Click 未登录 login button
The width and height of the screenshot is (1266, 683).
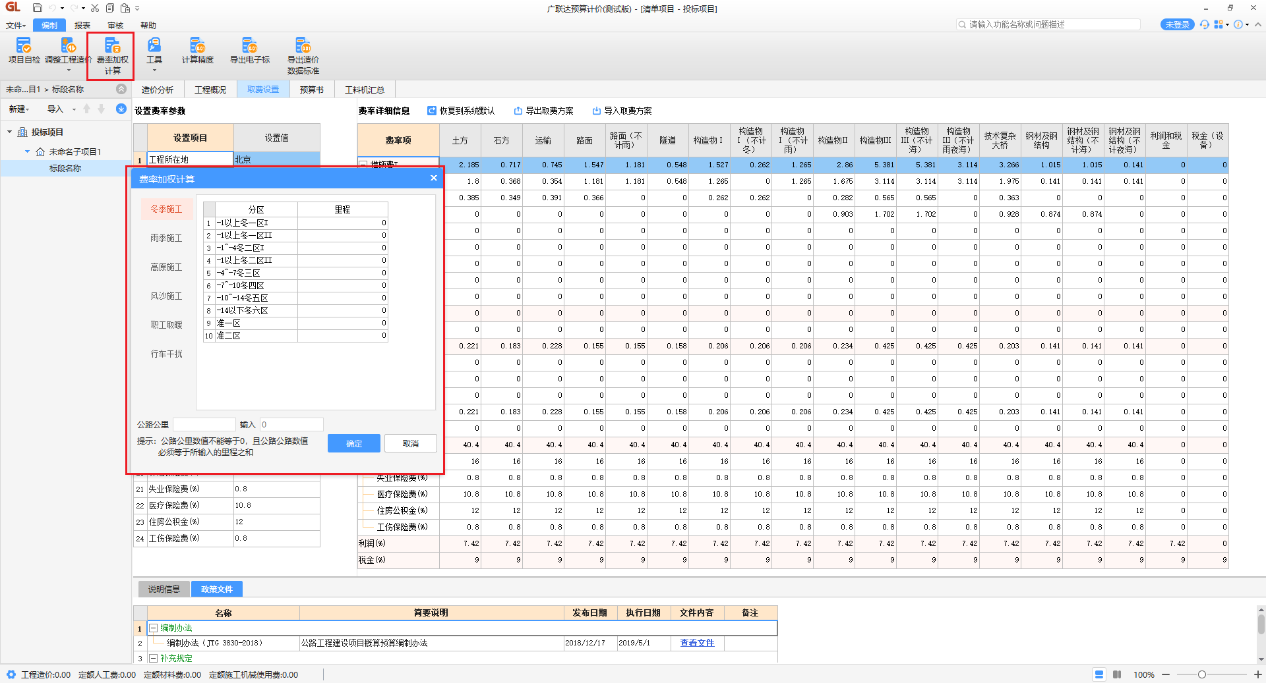1177,24
